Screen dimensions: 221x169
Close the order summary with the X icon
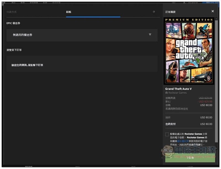212,11
